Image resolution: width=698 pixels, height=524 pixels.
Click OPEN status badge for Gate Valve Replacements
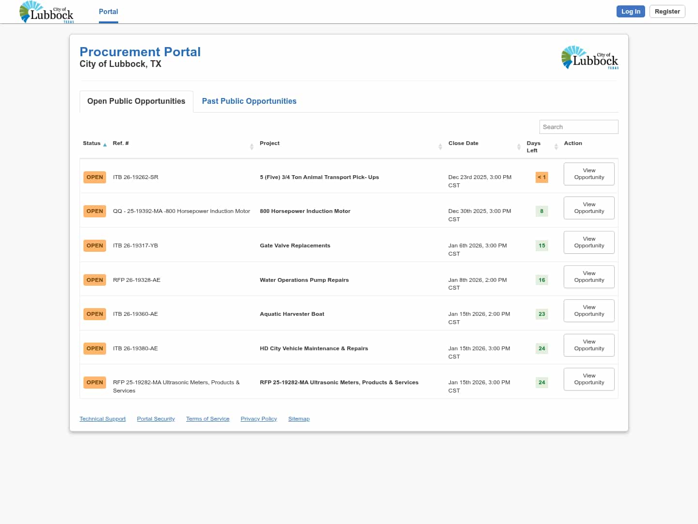coord(95,246)
